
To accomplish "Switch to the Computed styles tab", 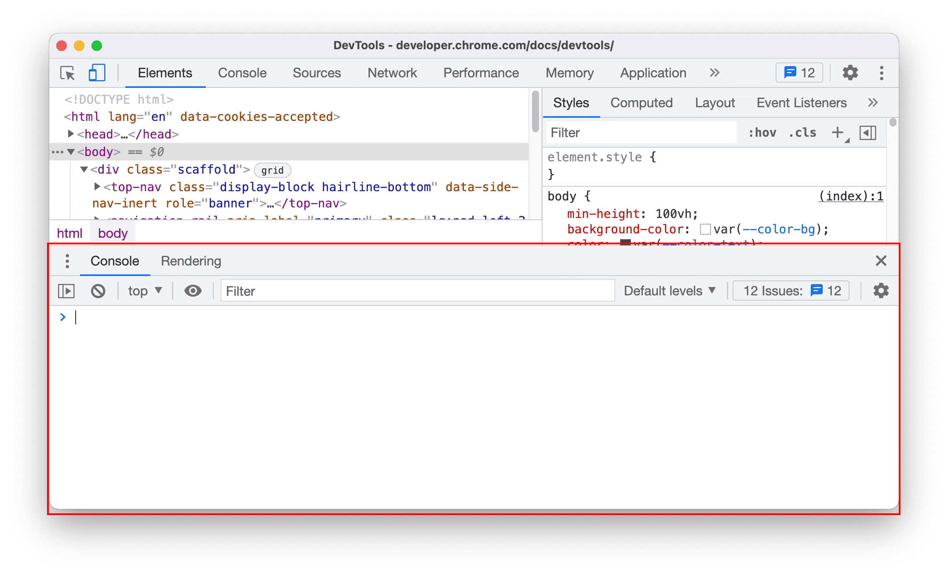I will pyautogui.click(x=641, y=103).
